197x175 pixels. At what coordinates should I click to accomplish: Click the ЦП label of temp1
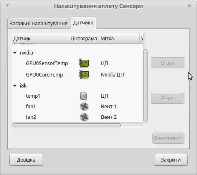[105, 96]
